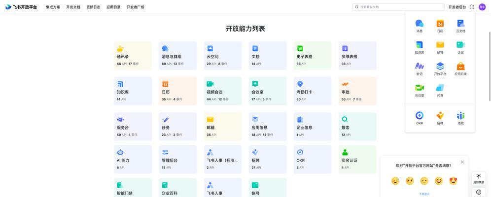This screenshot has height=197, width=491.
Task: Open the 妙记 app in launcher panel
Action: [x=420, y=69]
